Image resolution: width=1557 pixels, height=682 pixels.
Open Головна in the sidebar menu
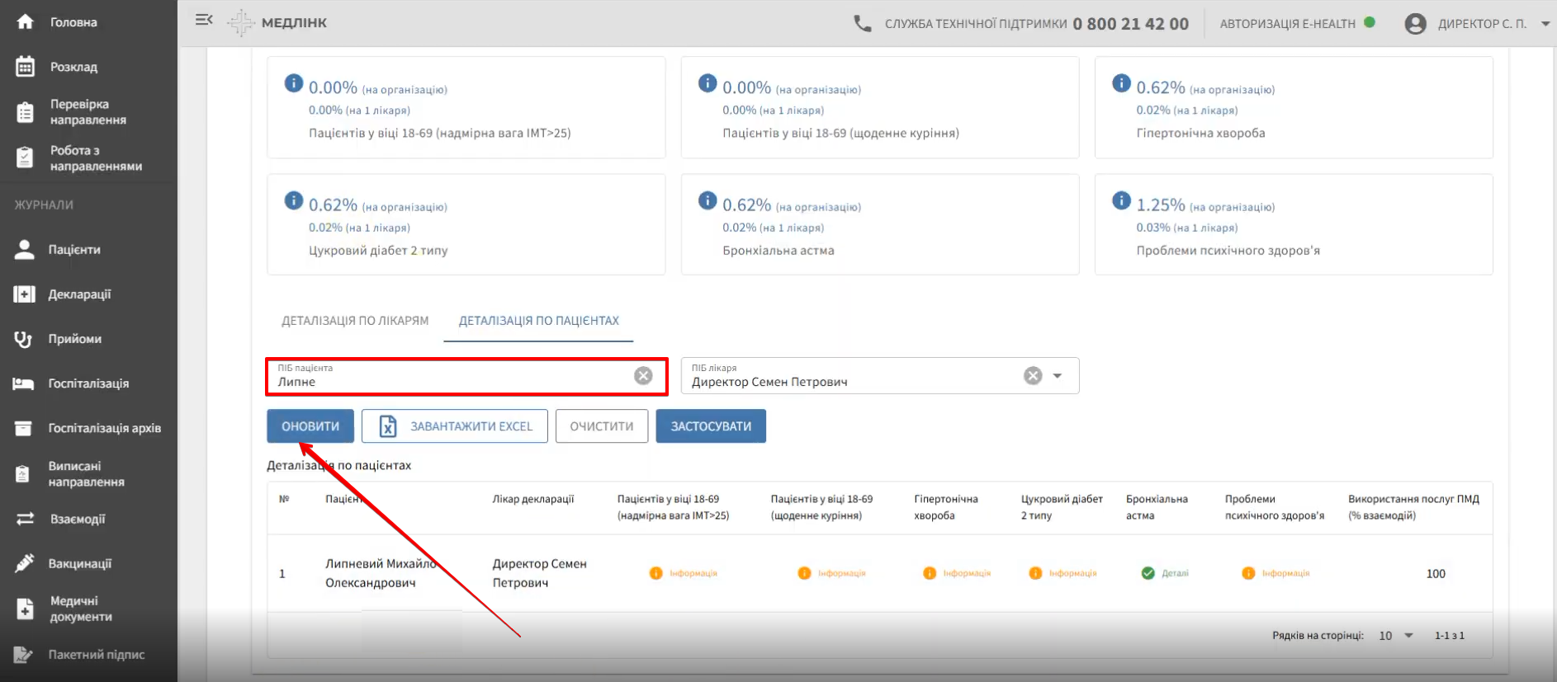click(x=73, y=22)
